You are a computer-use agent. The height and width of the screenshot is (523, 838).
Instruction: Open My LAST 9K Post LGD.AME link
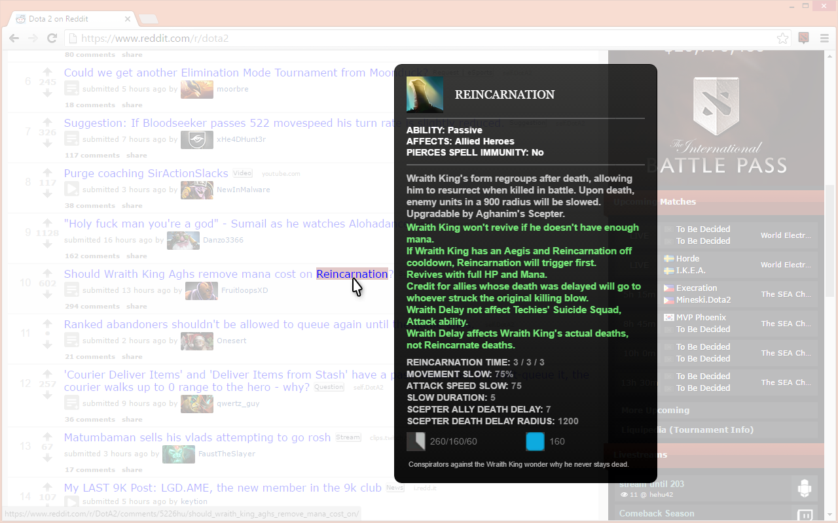[x=223, y=488]
